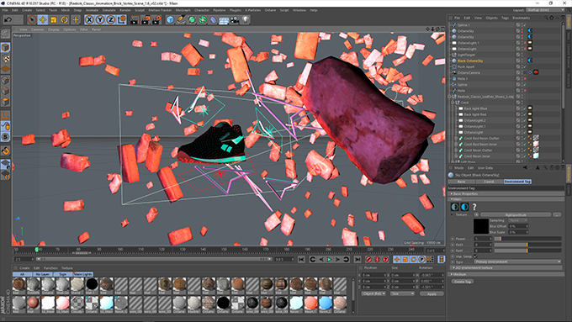
Task: Toggle Push Apart enabled checkmark
Action: pyautogui.click(x=525, y=66)
